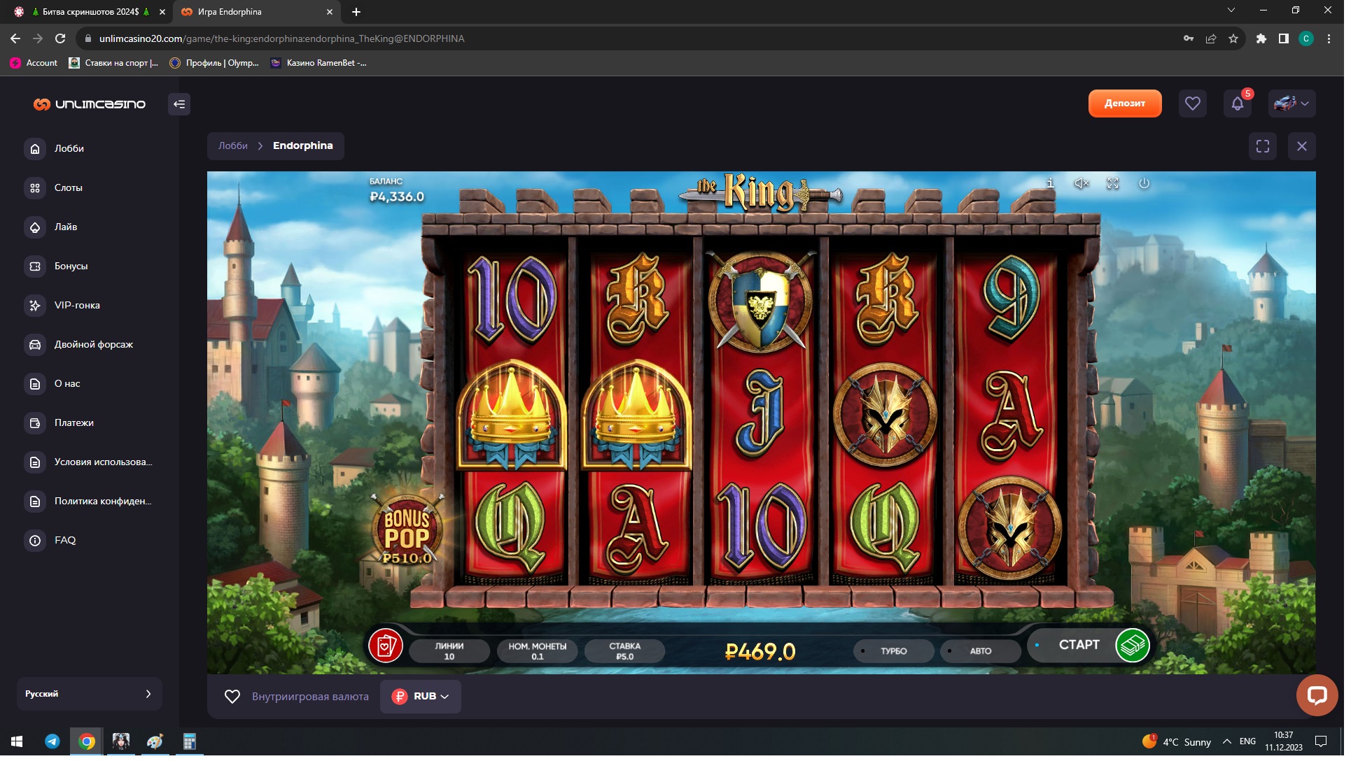
Task: Expand site fullscreen frame icon
Action: [x=1262, y=146]
